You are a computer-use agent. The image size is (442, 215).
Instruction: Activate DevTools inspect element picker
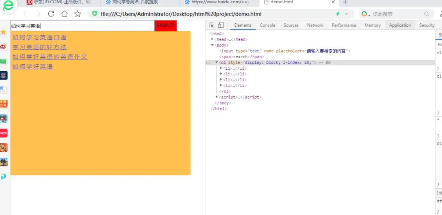[211, 25]
